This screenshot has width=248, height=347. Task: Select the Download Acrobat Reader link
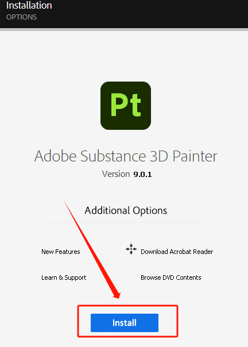[x=177, y=252]
